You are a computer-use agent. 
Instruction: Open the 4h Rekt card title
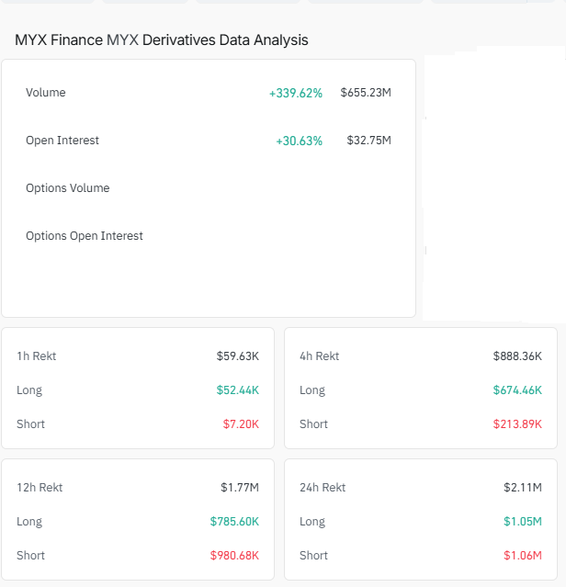click(x=320, y=356)
